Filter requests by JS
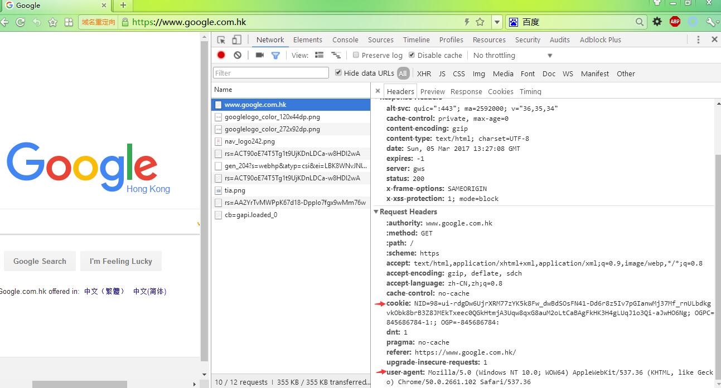The height and width of the screenshot is (388, 721). click(442, 73)
